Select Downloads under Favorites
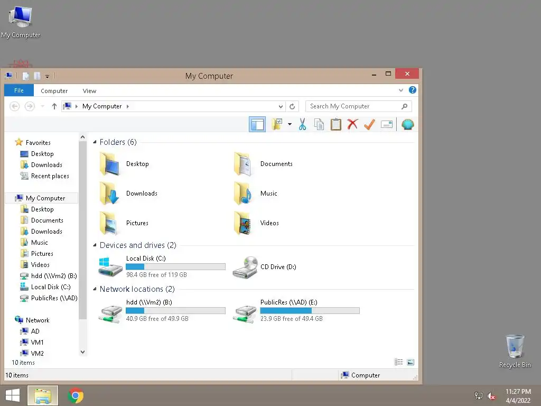The image size is (541, 406). coord(46,165)
